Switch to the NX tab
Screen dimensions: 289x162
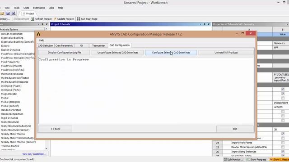[x=81, y=45]
